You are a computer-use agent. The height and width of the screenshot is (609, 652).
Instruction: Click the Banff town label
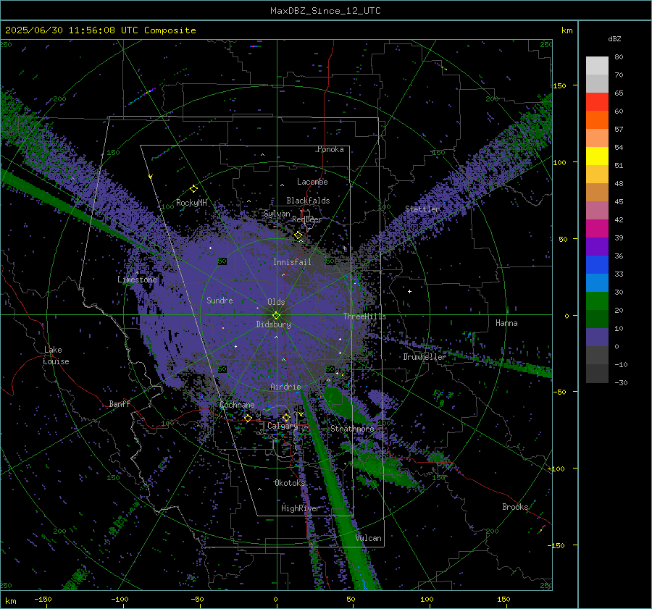point(120,404)
